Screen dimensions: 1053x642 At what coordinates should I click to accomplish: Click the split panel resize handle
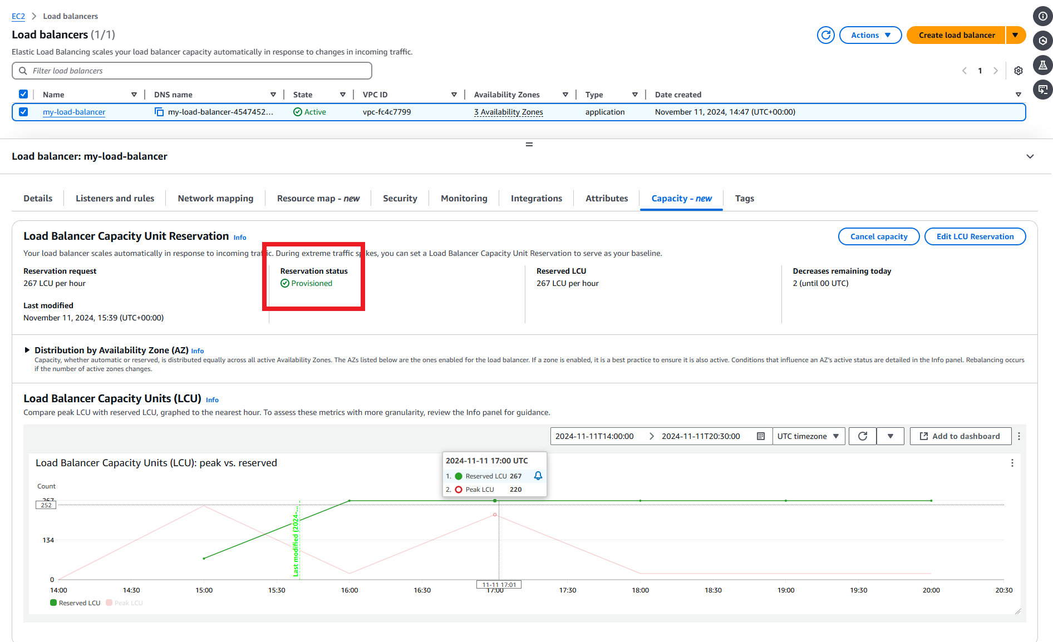529,145
